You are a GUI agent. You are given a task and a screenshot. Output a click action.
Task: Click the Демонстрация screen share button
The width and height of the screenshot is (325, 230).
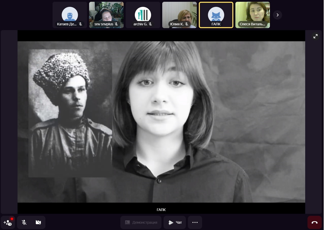[x=141, y=222]
